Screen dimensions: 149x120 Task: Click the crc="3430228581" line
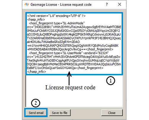click(x=74, y=27)
